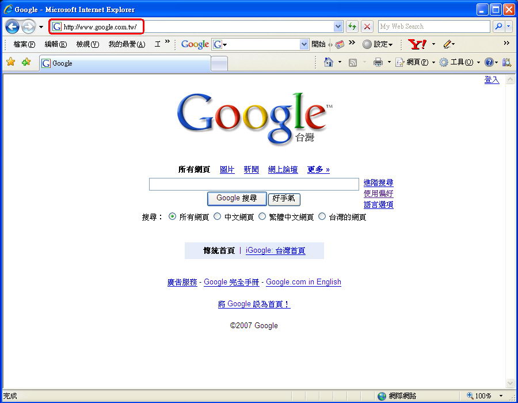Open the recent pages dropdown next to Forward
The height and width of the screenshot is (403, 518).
[41, 26]
